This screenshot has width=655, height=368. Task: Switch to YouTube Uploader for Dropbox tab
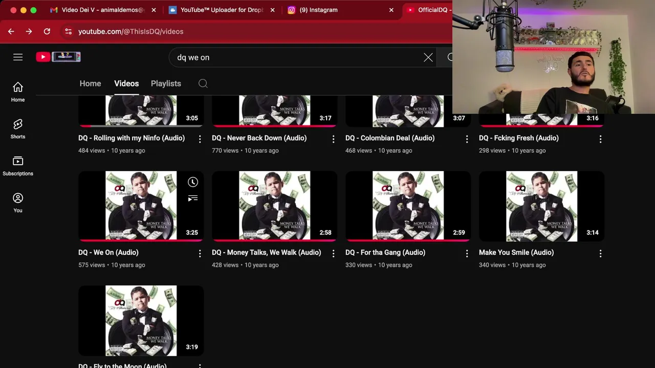221,10
